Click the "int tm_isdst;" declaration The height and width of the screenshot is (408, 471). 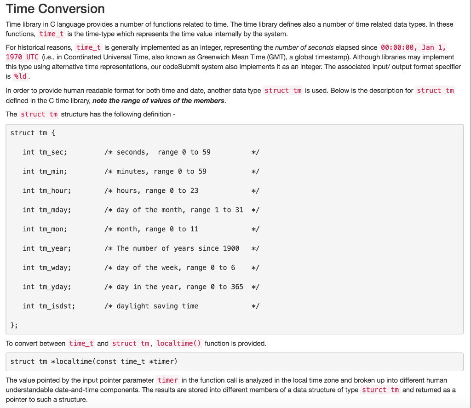pyautogui.click(x=49, y=306)
